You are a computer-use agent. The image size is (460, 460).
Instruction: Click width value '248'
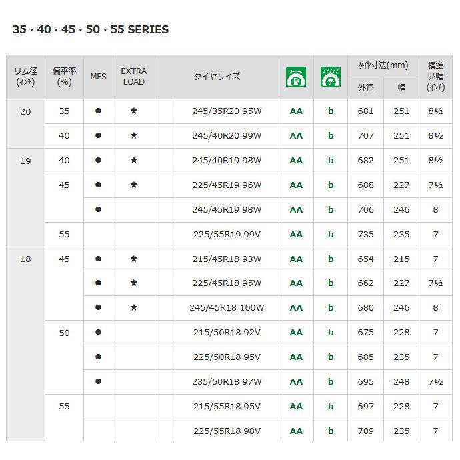point(401,382)
